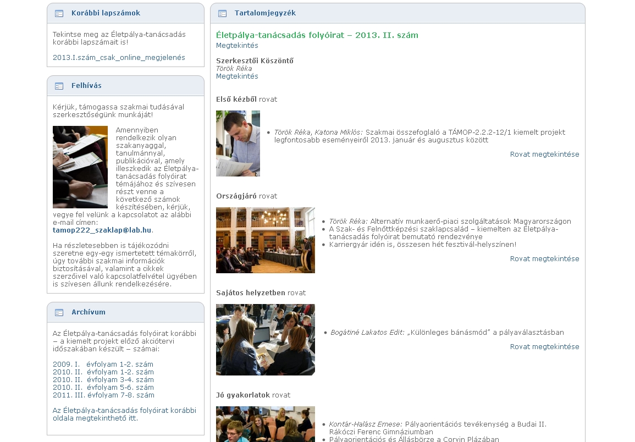Click the Szak- és Felnőttképzési szaklapcsalád item
Viewport: 635px width, 442px height.
tap(444, 233)
